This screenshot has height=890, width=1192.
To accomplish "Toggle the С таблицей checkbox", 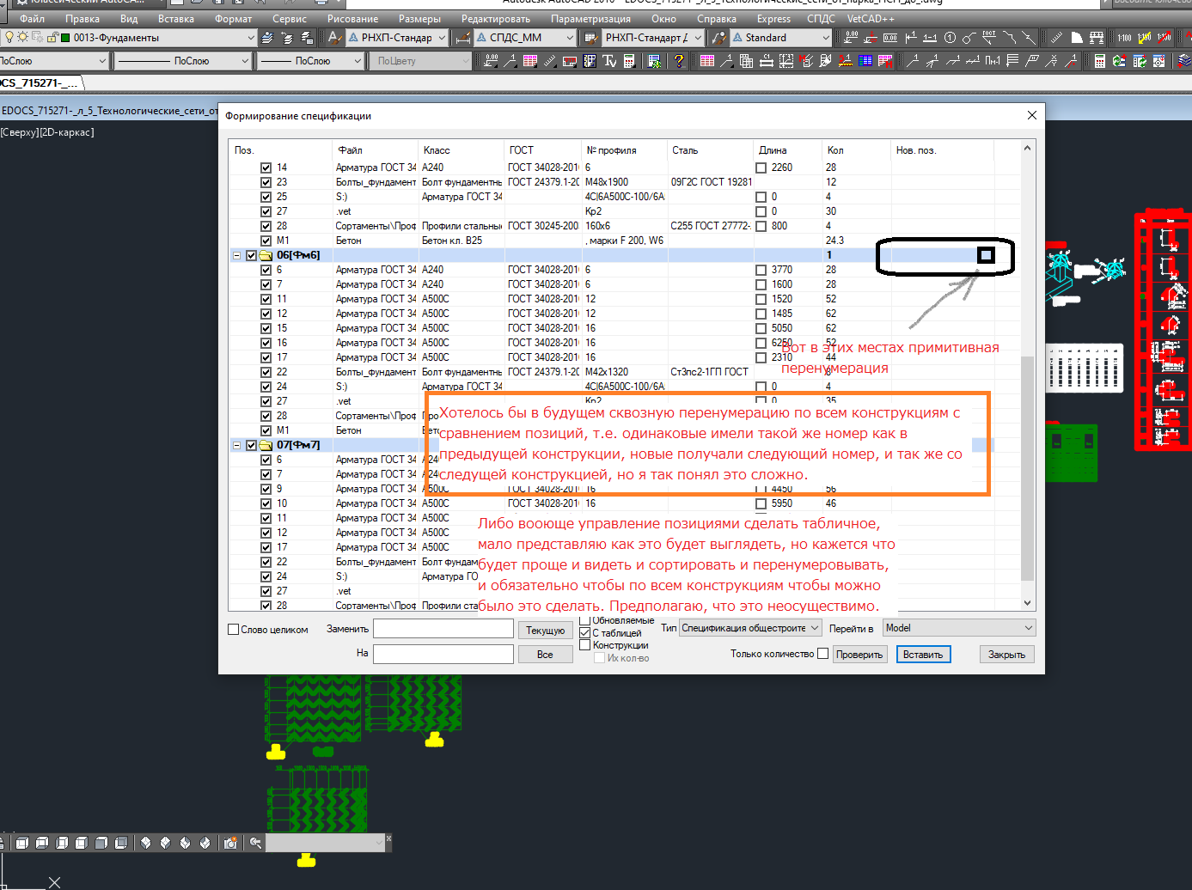I will click(x=585, y=633).
